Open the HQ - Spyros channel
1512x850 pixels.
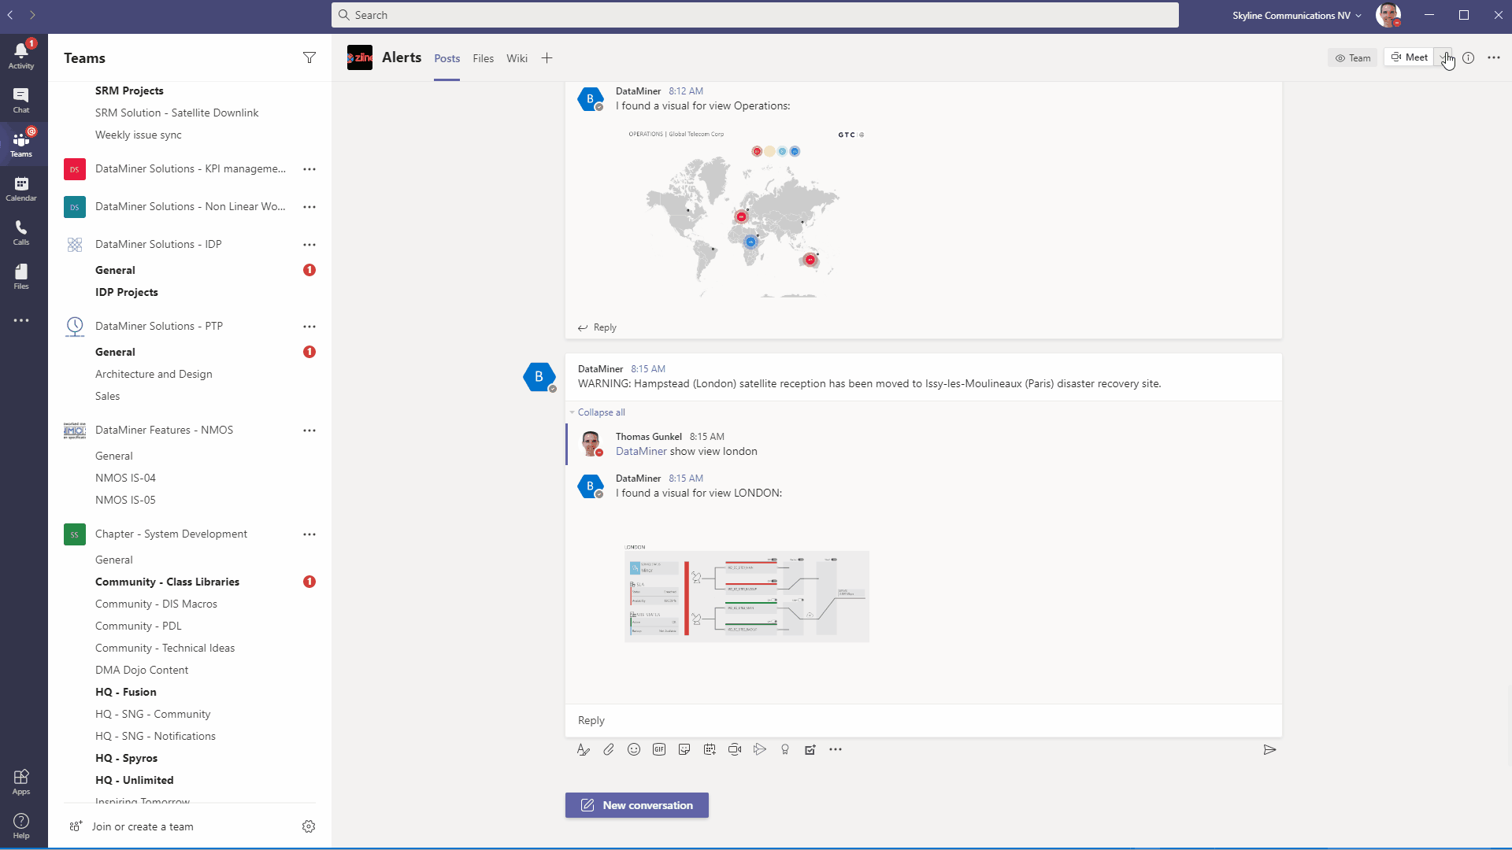click(x=126, y=758)
